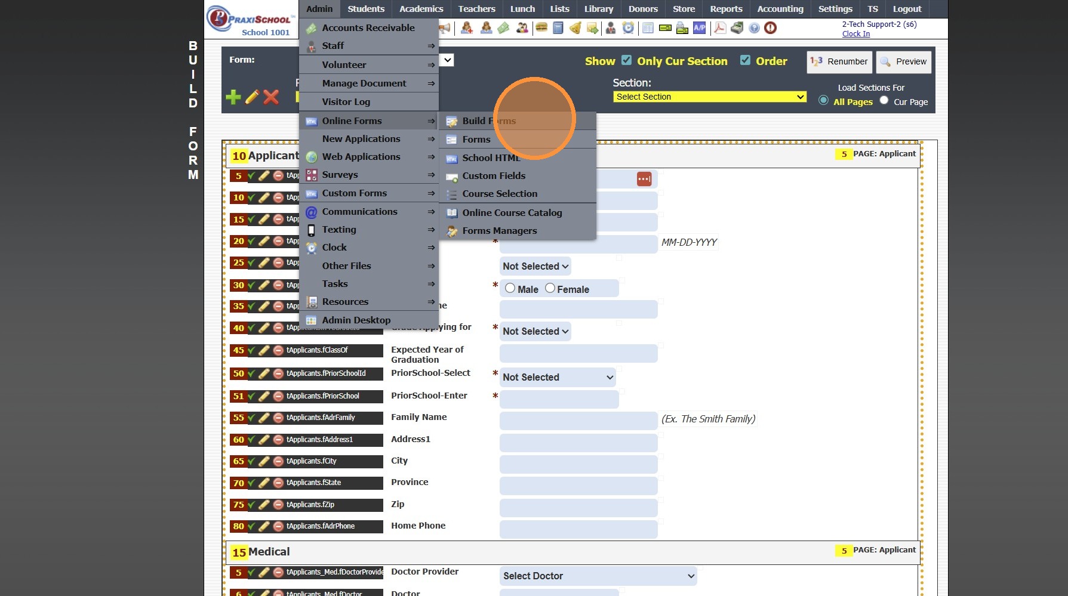Viewport: 1068px width, 596px height.
Task: Click the Clock In link
Action: pos(856,34)
